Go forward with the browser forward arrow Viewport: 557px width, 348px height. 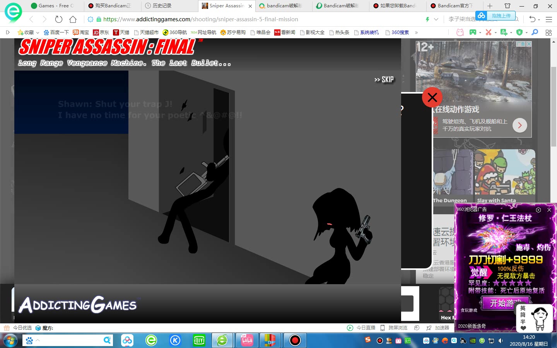point(44,19)
